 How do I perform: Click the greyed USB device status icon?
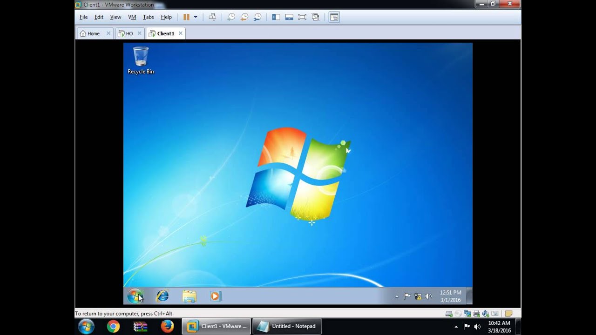pos(495,314)
